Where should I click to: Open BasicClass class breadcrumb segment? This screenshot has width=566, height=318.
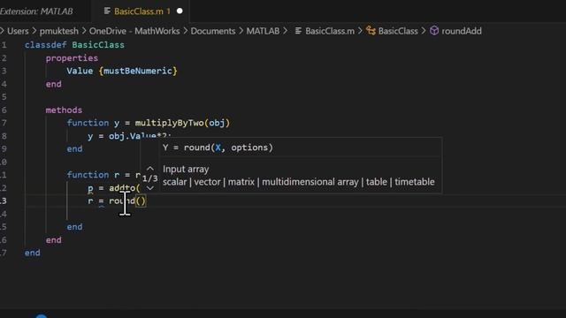[398, 31]
